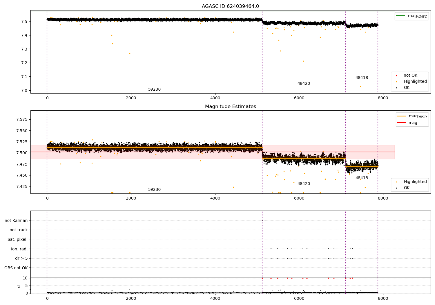Image resolution: width=435 pixels, height=305 pixels.
Task: Click the 5 tick on the dr axis
Action: click(x=26, y=286)
